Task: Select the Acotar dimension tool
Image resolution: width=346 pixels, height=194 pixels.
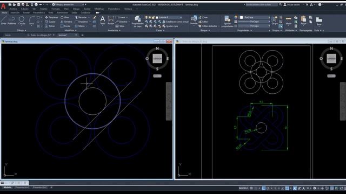Action: coord(111,20)
